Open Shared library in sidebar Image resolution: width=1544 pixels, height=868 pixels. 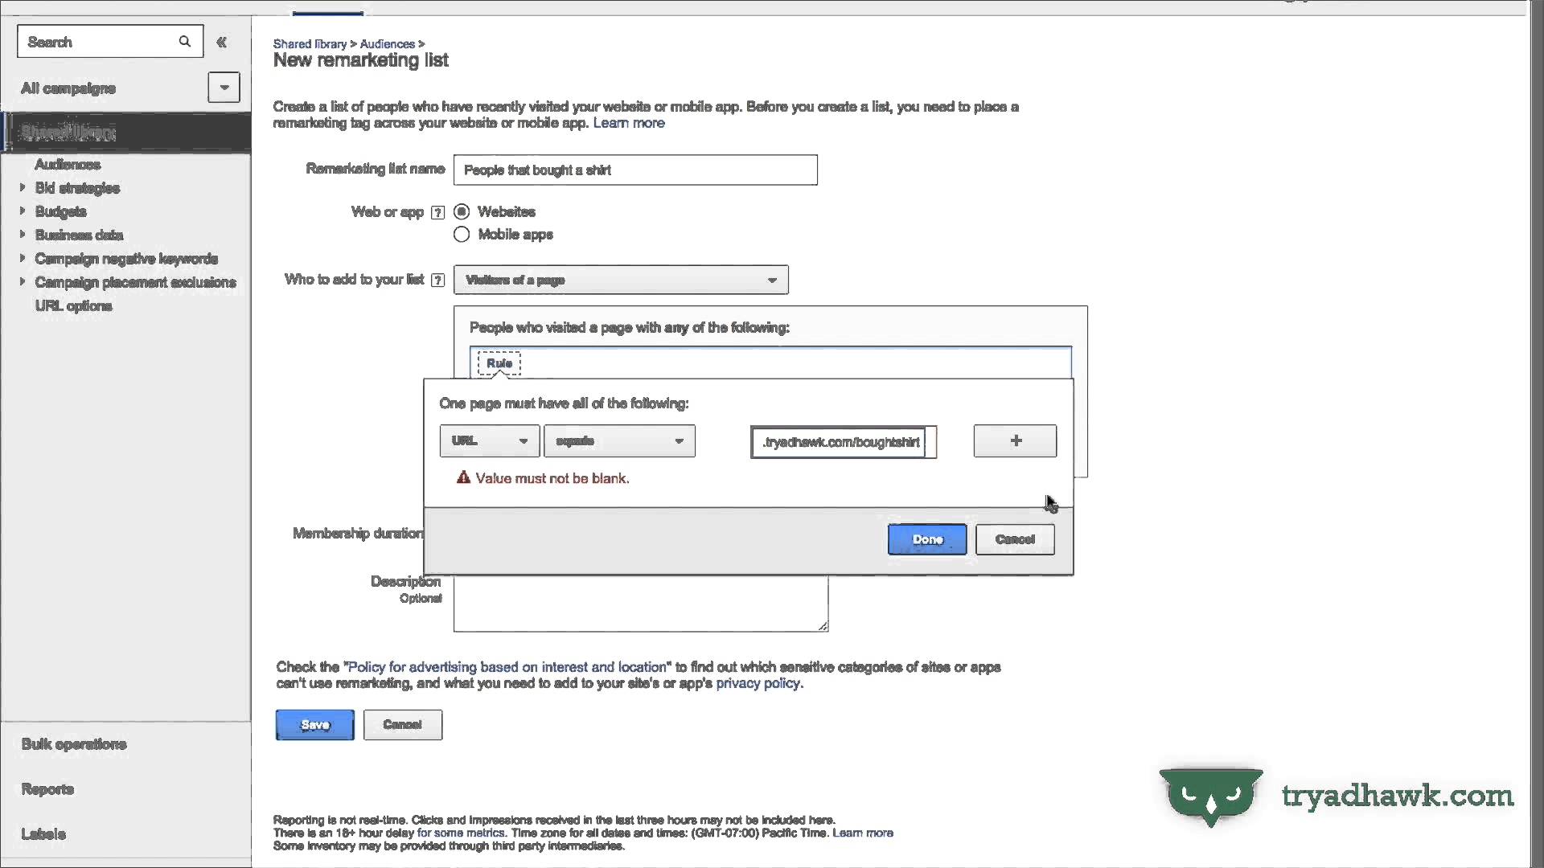126,133
